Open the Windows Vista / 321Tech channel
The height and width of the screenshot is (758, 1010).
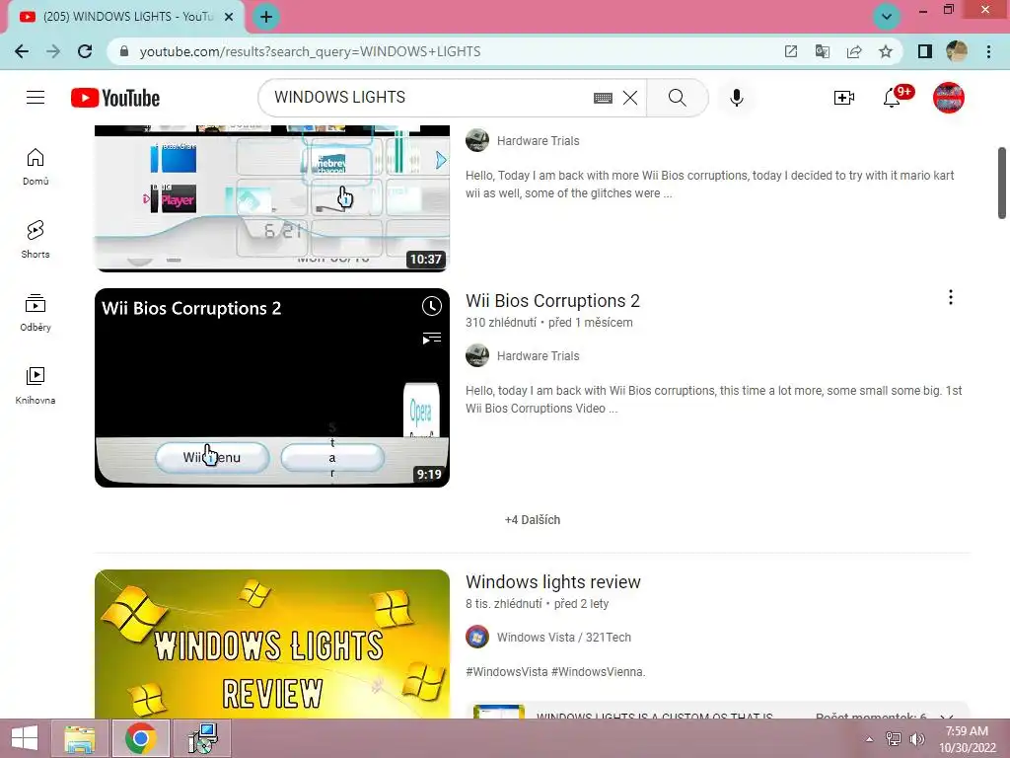(563, 638)
